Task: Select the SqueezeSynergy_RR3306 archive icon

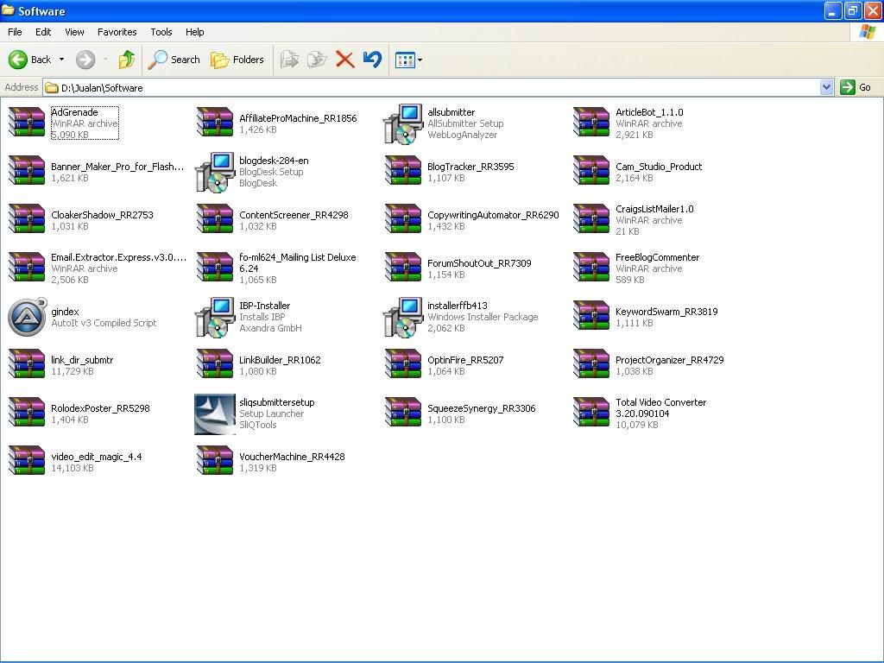Action: coord(403,413)
